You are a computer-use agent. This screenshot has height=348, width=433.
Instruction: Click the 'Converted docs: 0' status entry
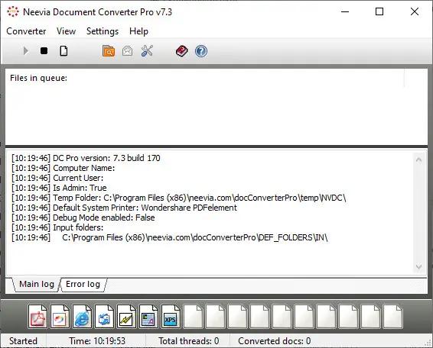pos(275,341)
